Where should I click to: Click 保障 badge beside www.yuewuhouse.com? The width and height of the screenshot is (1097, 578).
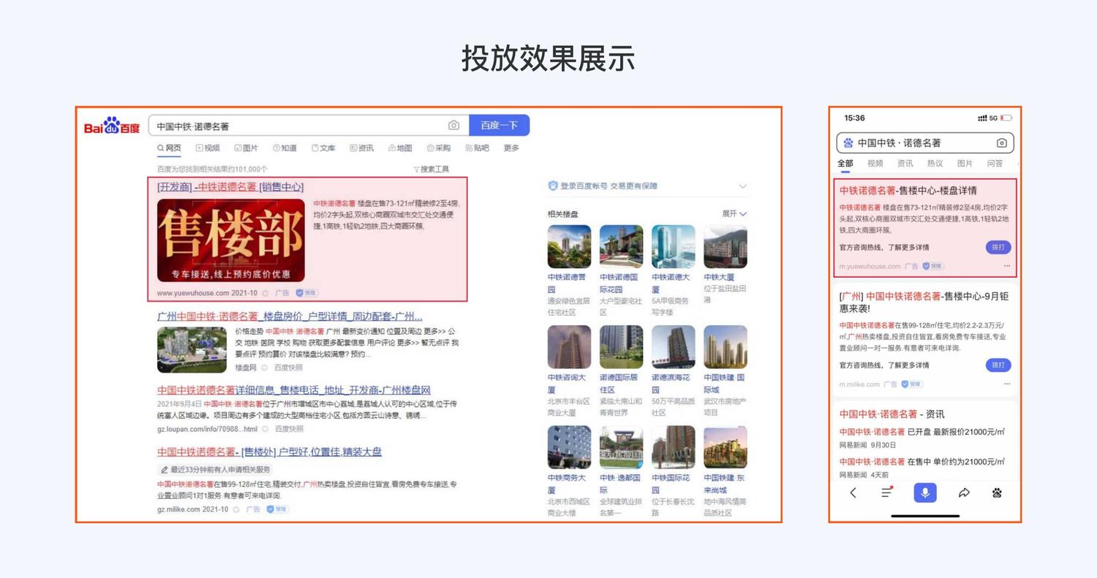coord(306,293)
